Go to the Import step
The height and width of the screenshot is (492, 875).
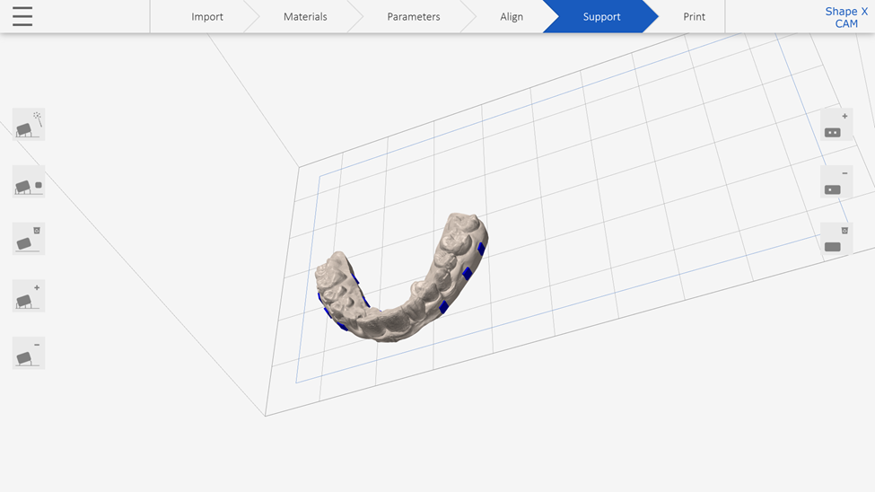coord(207,17)
